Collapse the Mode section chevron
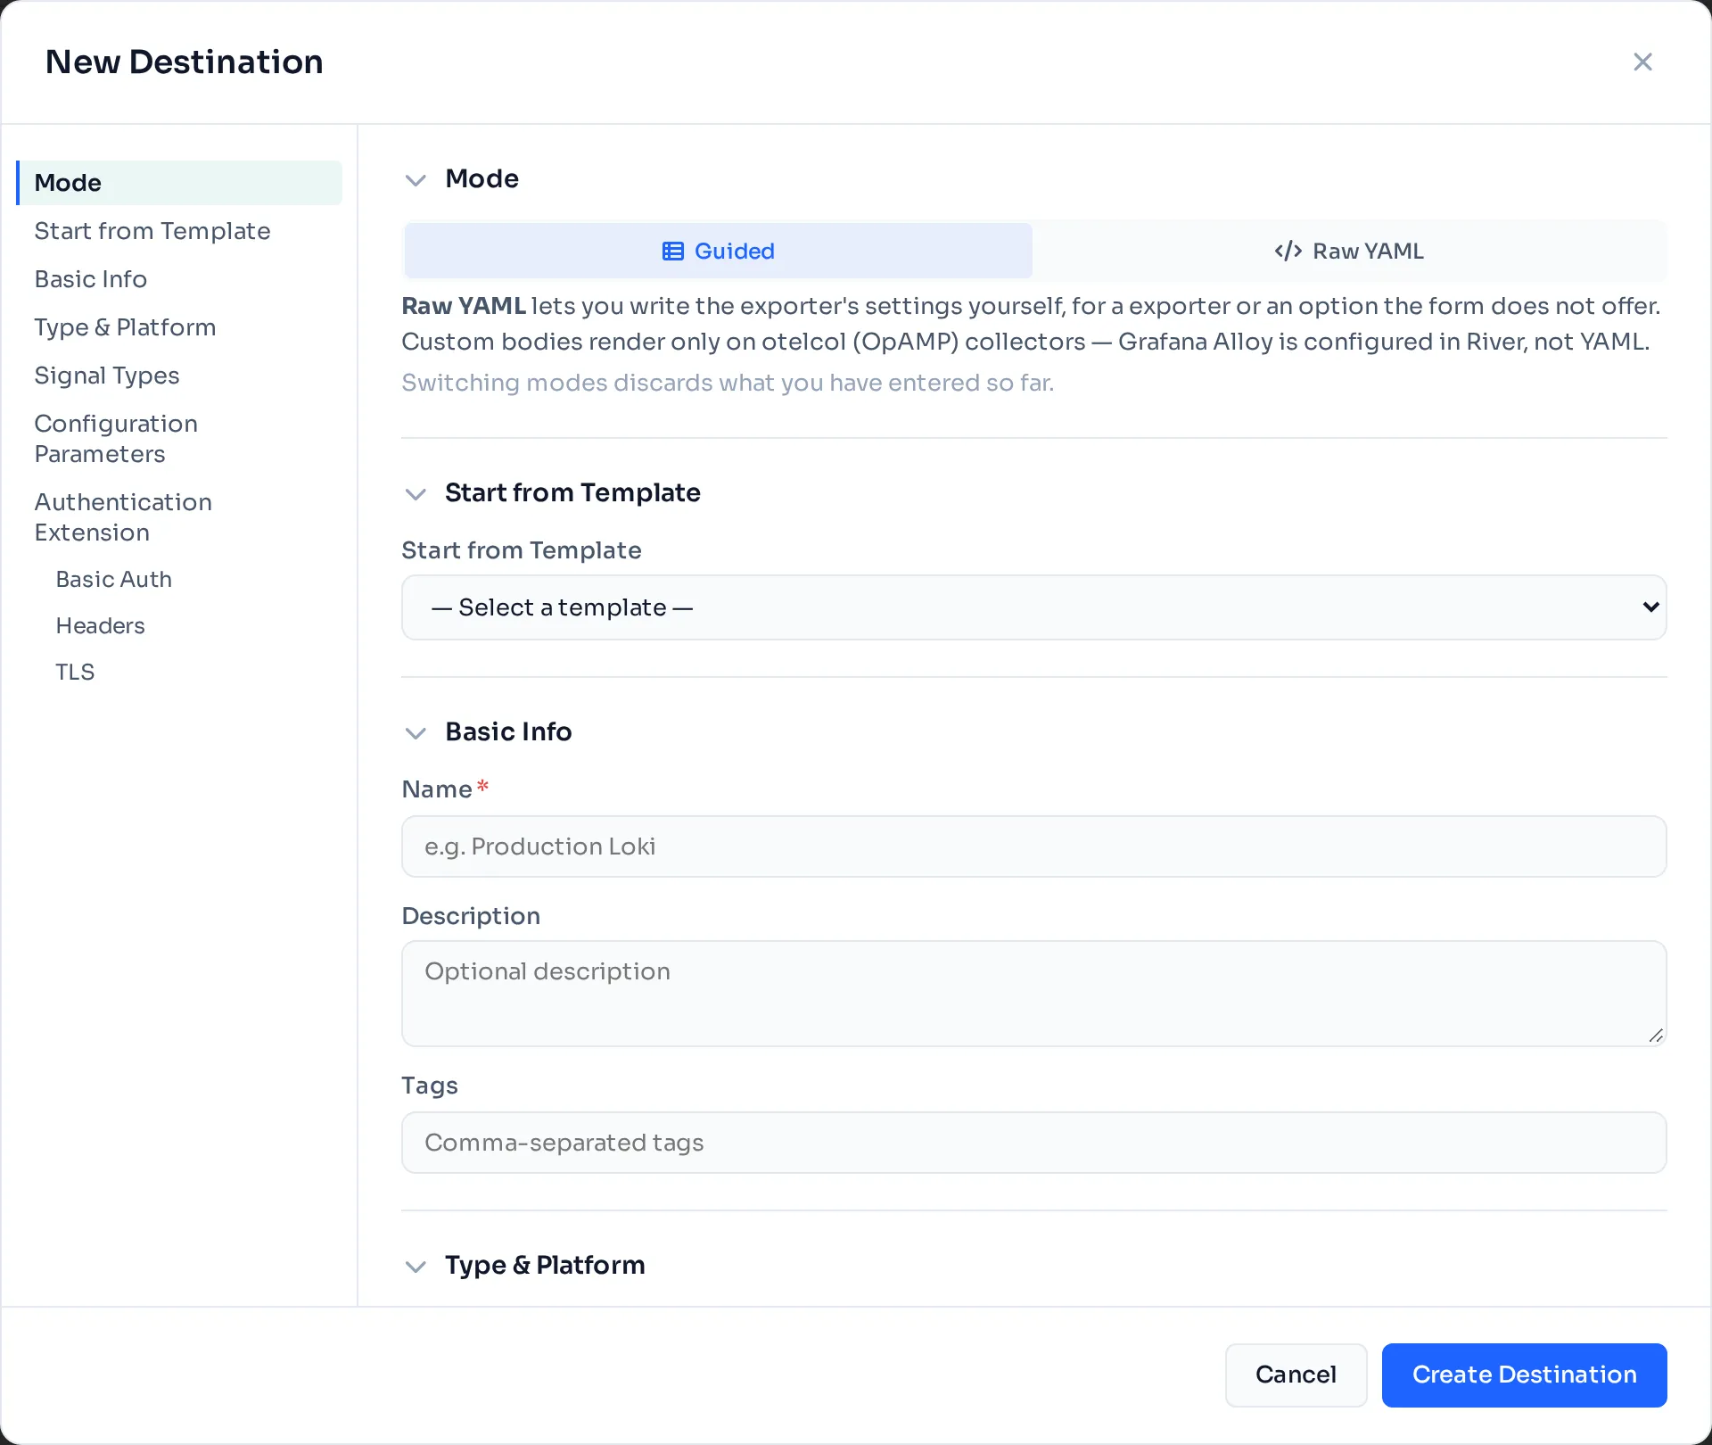 (416, 179)
